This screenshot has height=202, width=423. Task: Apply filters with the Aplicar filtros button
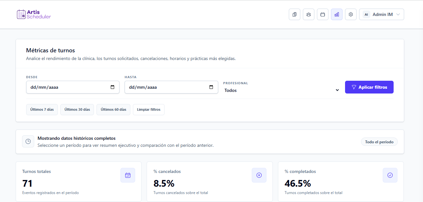369,87
